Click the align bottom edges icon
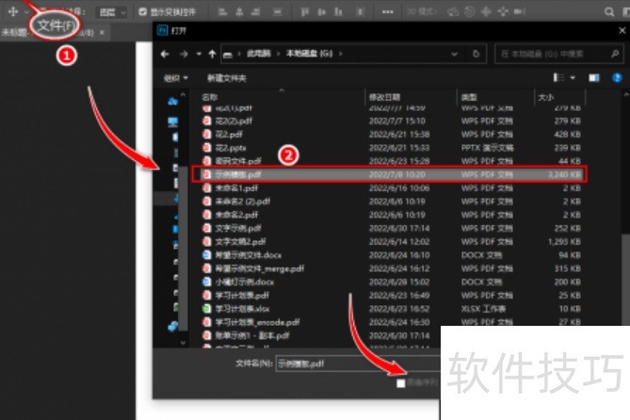630x420 pixels. pos(339,12)
